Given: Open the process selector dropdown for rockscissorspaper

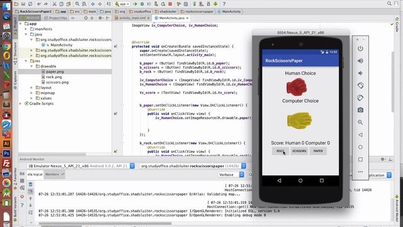Looking at the screenshot, I should [193, 166].
